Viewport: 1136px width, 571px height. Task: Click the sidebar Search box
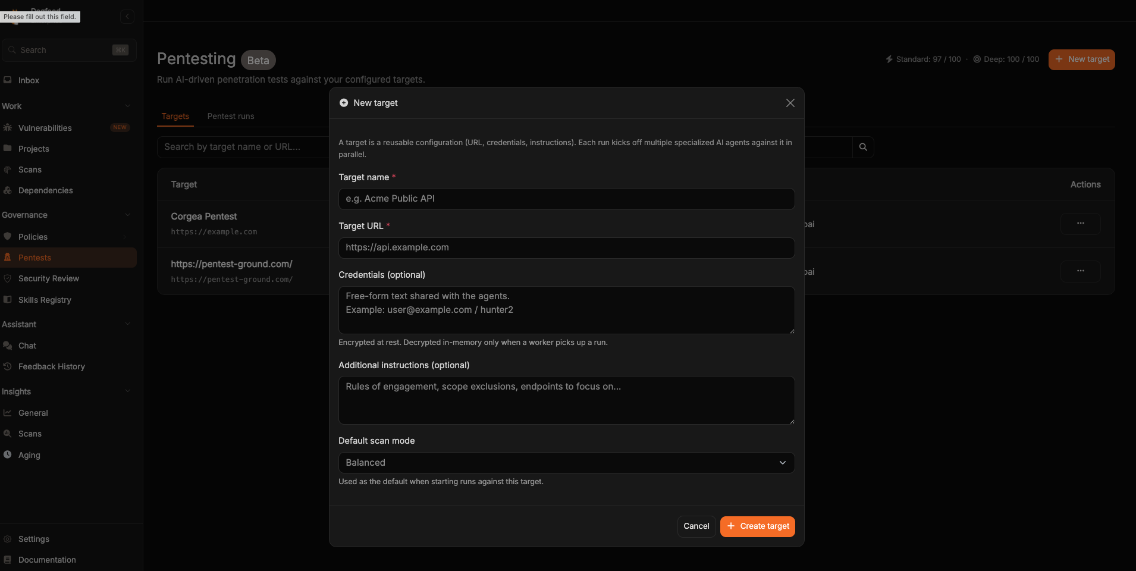click(x=69, y=51)
